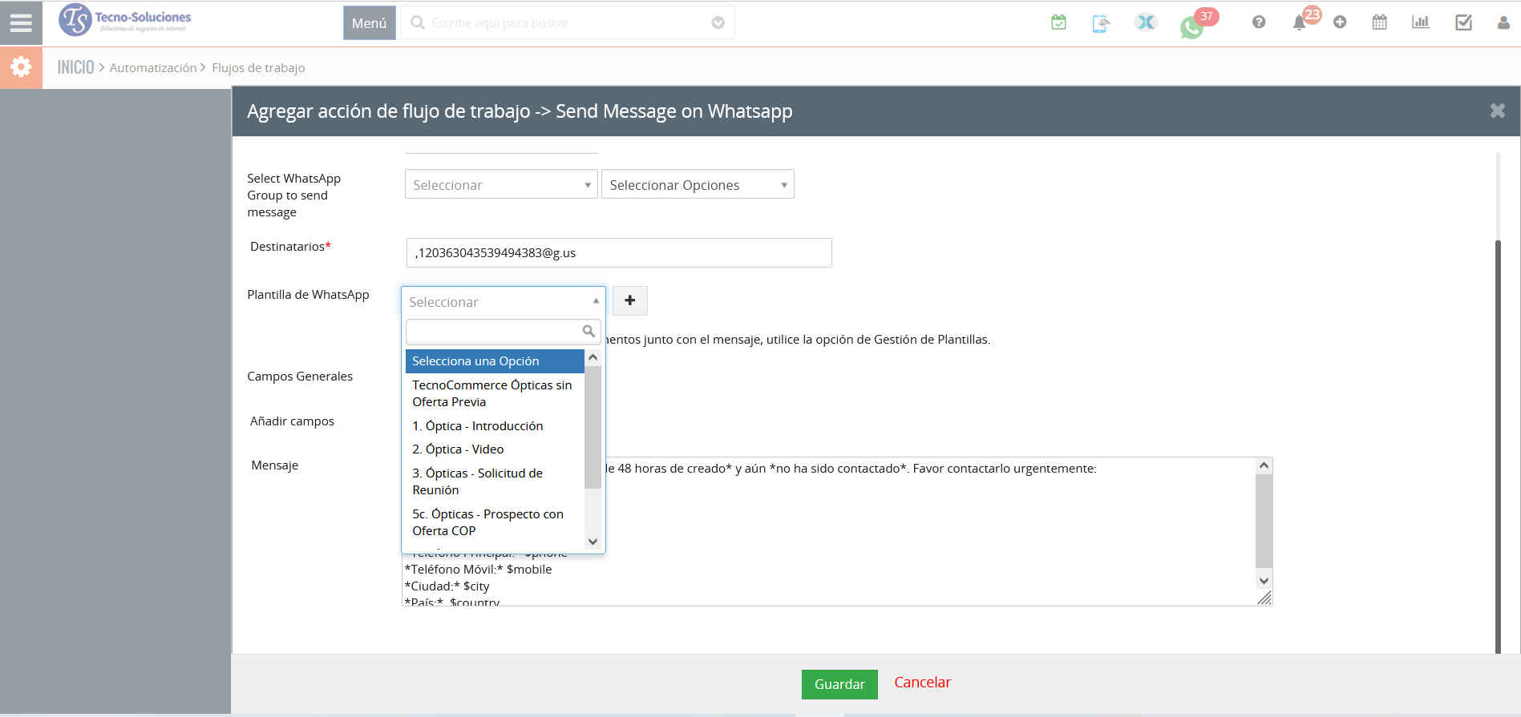Open the hamburger sidebar menu
Viewport: 1521px width, 717px height.
[21, 23]
